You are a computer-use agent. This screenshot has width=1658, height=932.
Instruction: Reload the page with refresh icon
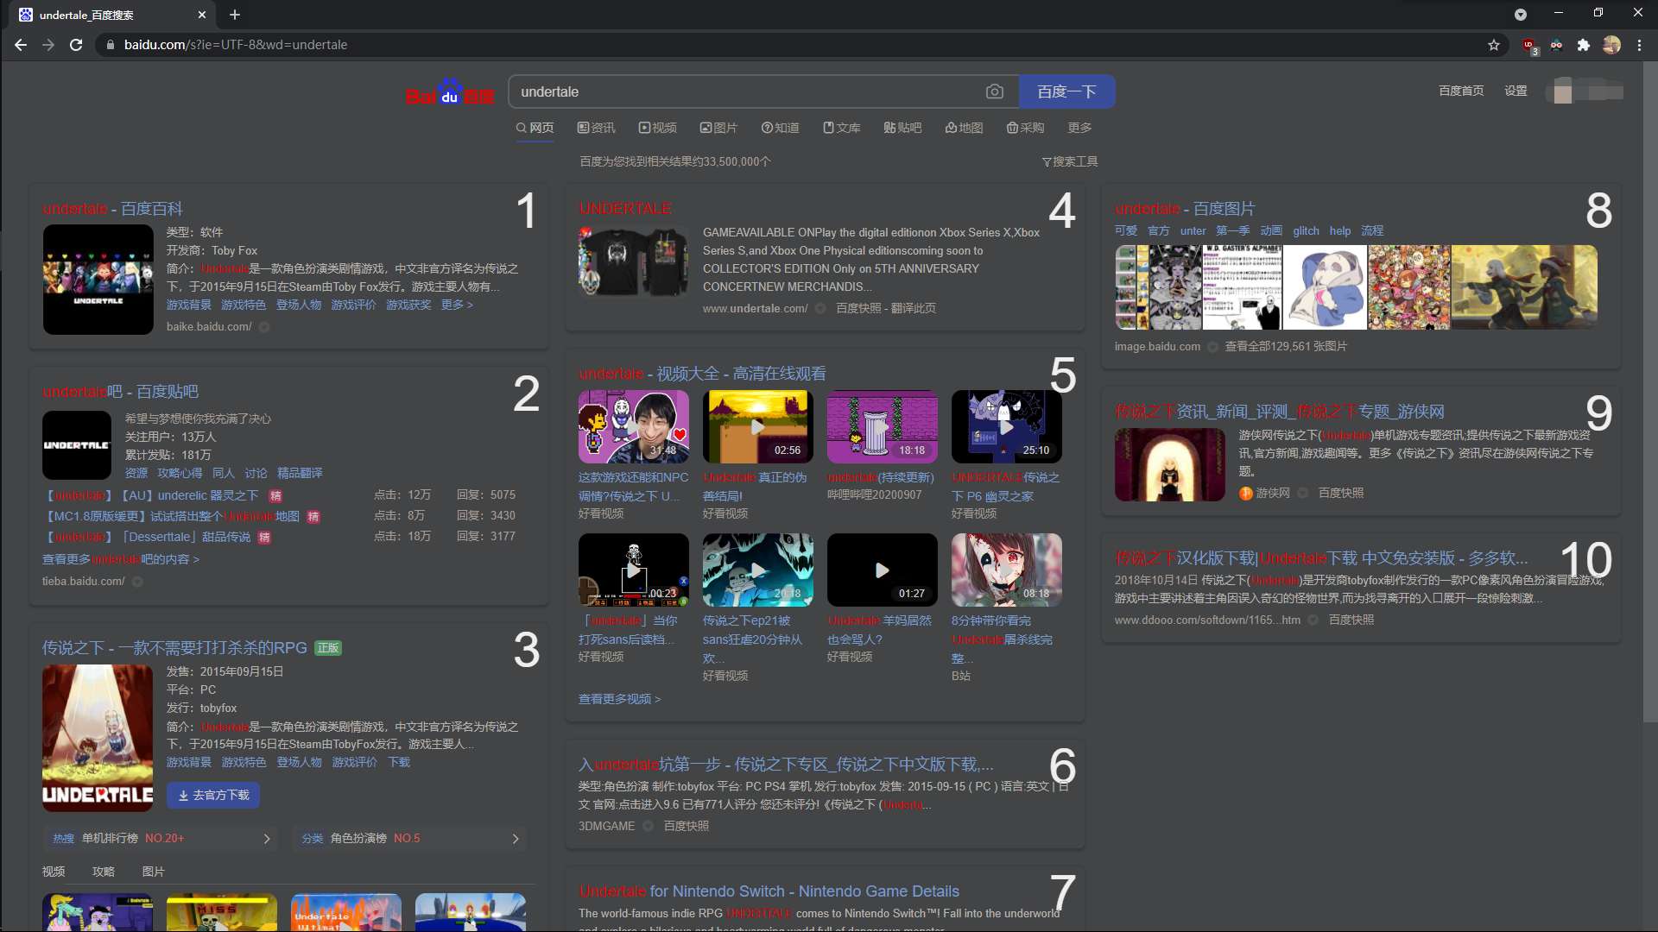(76, 45)
